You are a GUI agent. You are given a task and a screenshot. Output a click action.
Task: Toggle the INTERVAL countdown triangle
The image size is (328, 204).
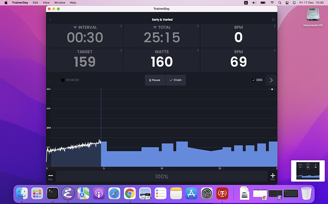click(x=75, y=27)
